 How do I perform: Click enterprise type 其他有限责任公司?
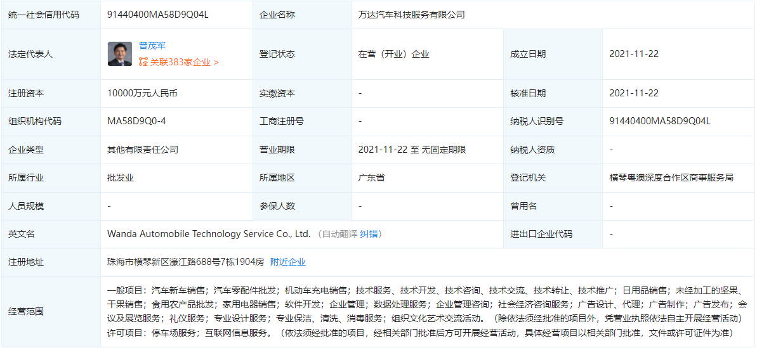click(x=142, y=150)
